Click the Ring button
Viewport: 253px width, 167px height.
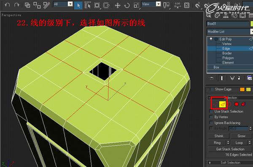[217, 143]
